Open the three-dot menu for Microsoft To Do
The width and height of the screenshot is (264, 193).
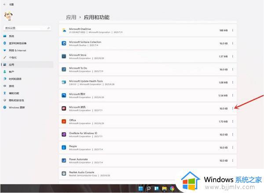(233, 69)
